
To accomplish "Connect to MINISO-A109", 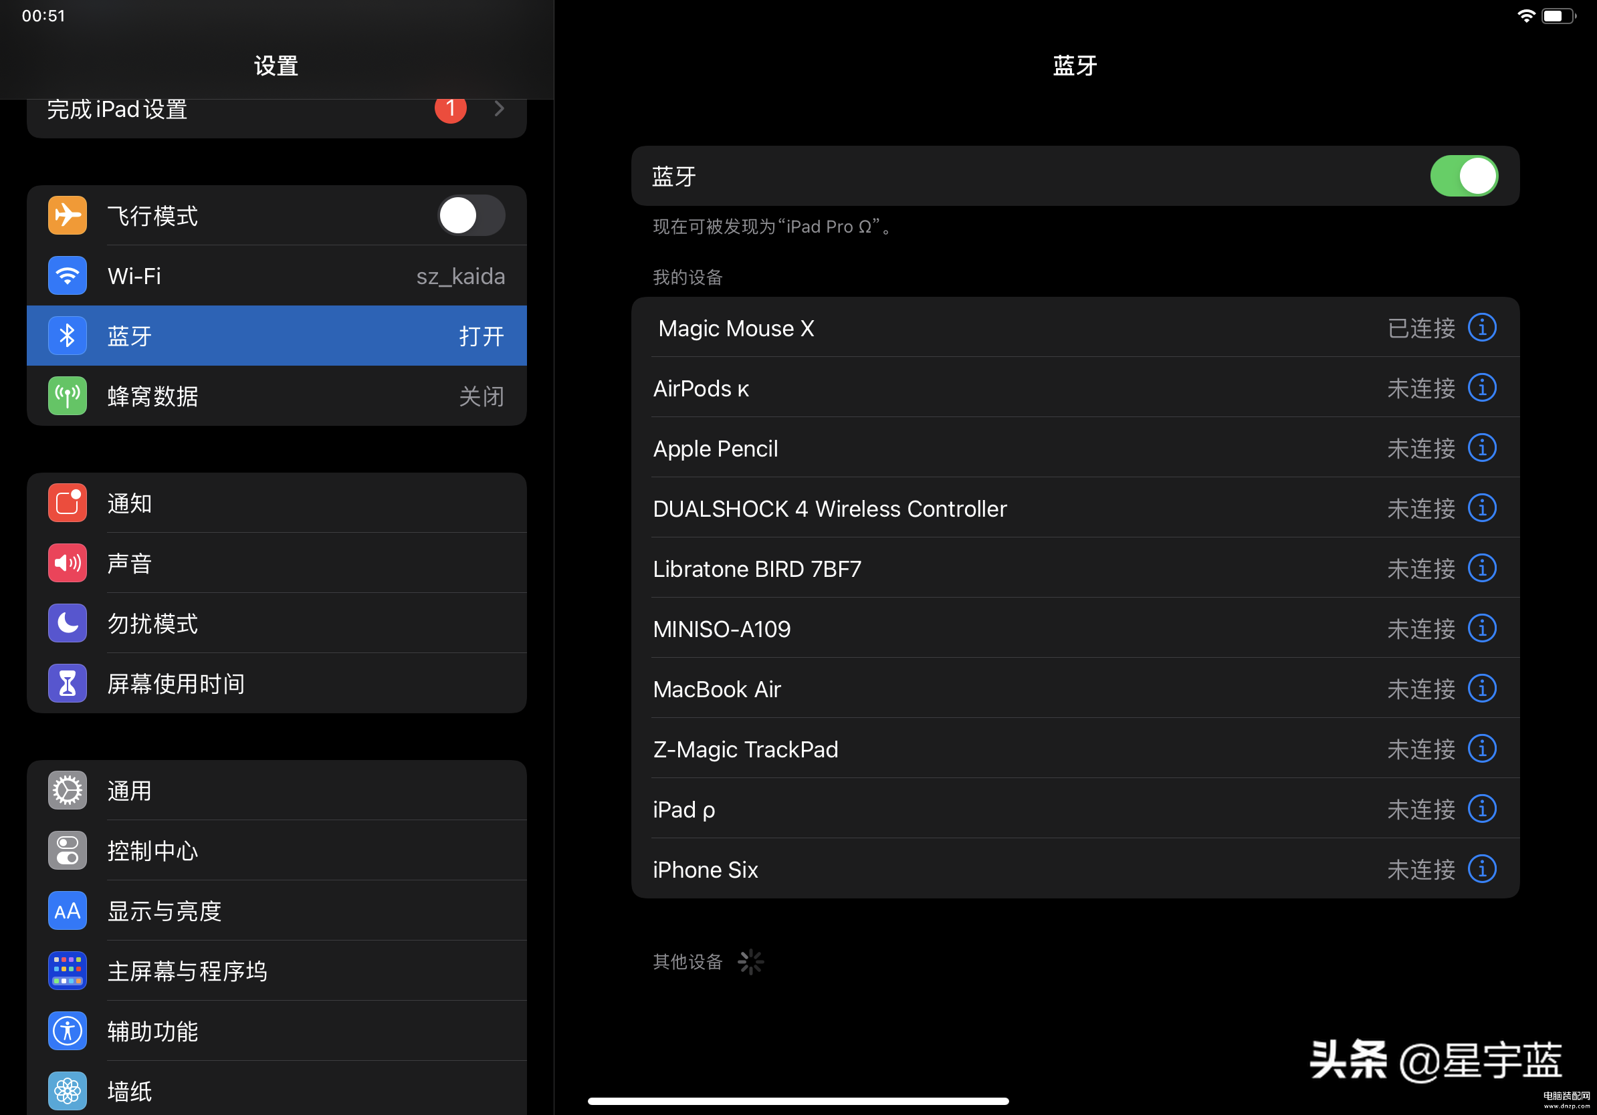I will click(x=1075, y=628).
